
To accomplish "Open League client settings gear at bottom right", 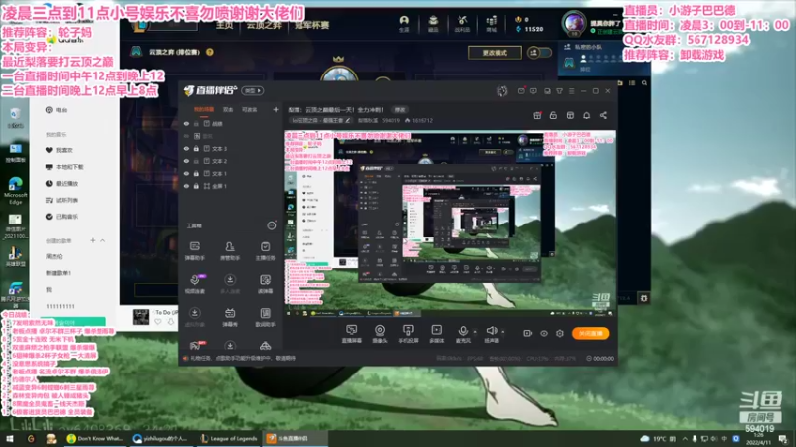I will (644, 298).
